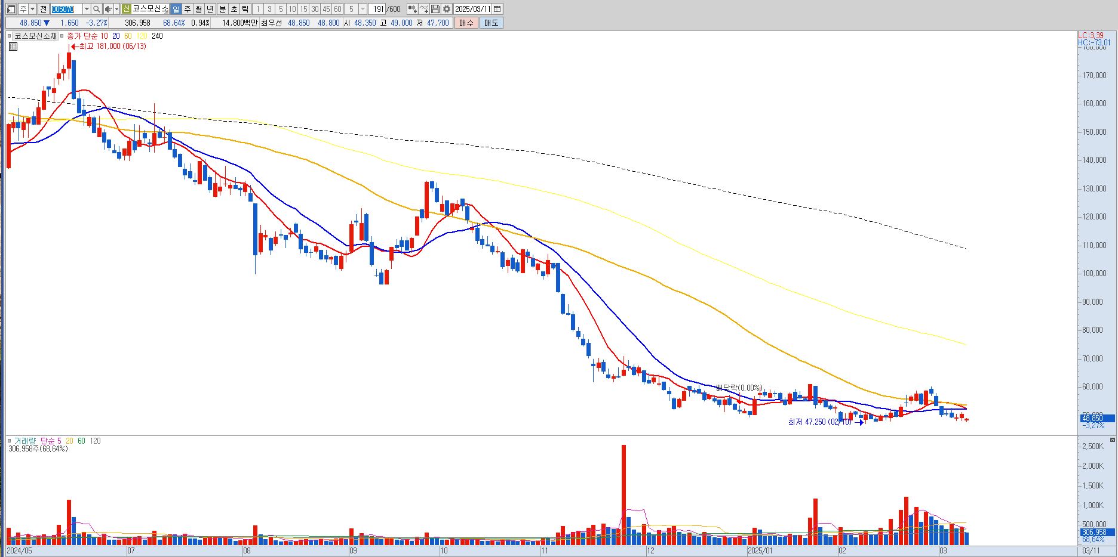
Task: Switch to minute 분 chart
Action: [223, 9]
